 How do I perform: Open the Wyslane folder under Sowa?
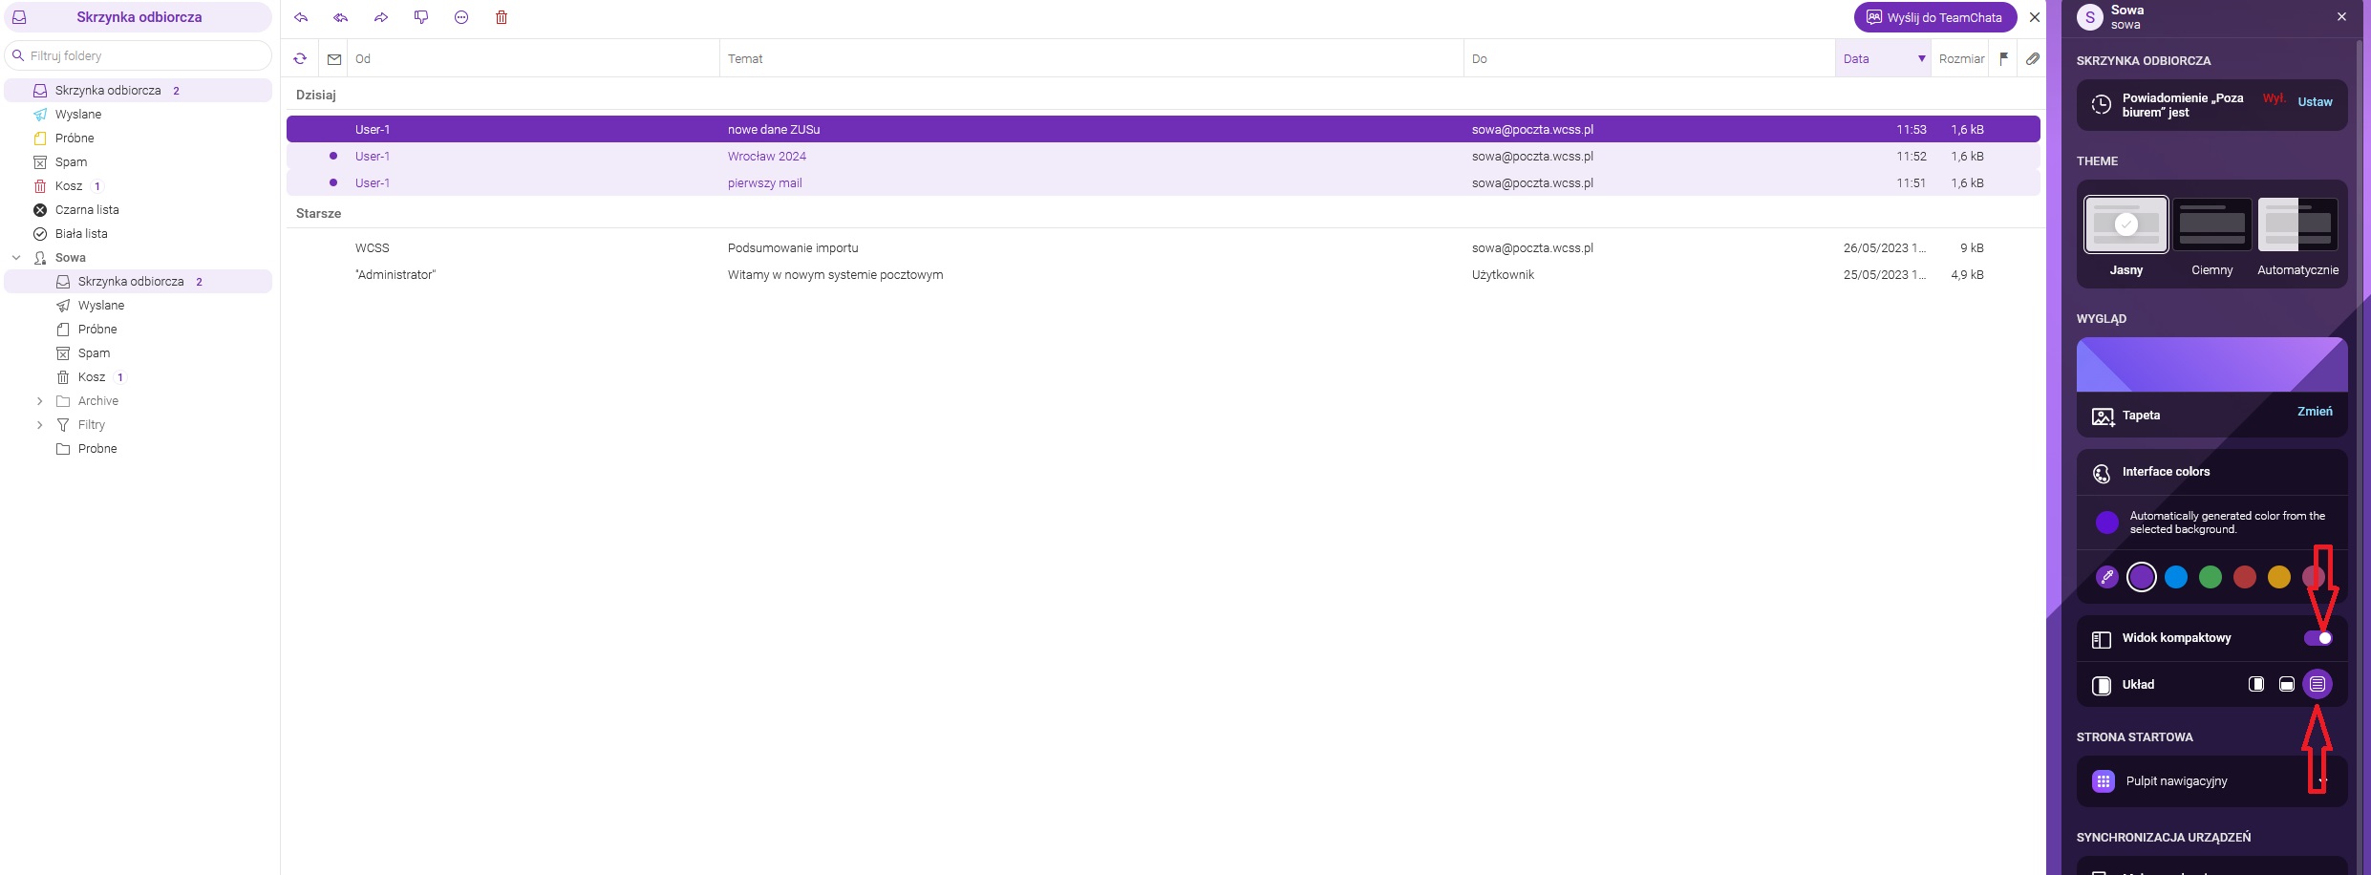[101, 306]
